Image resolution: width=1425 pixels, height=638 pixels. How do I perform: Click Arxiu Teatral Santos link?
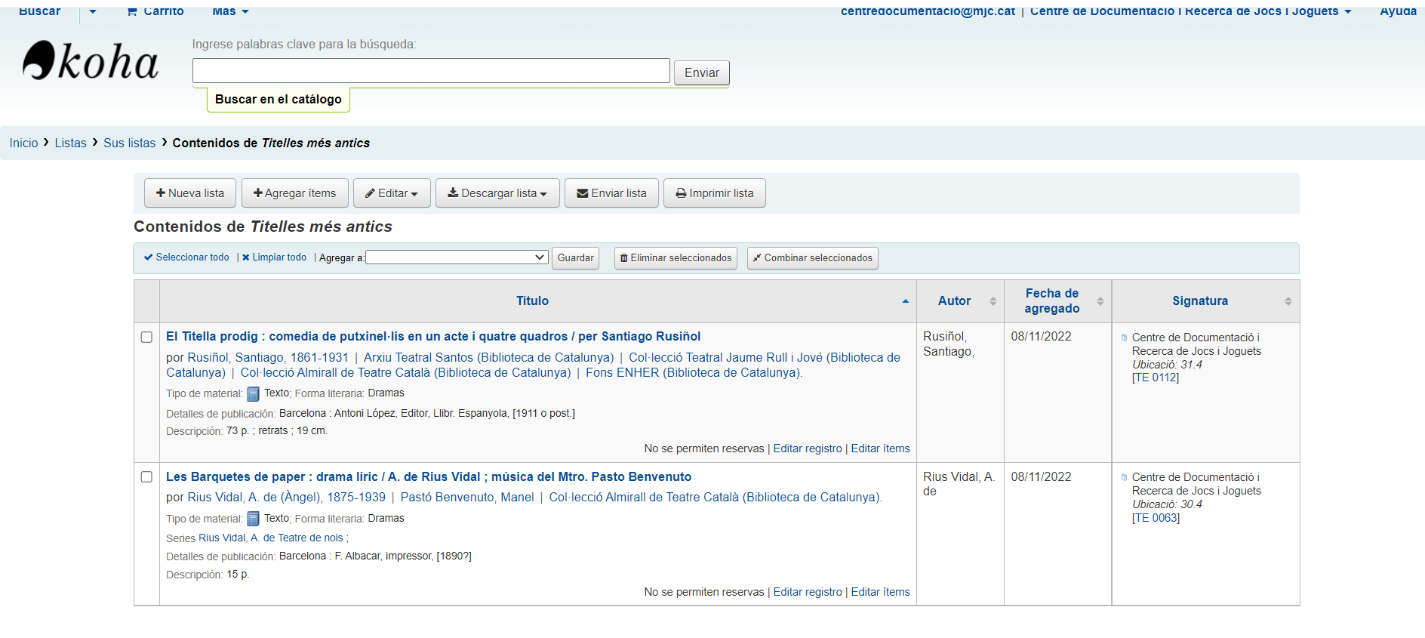(488, 357)
